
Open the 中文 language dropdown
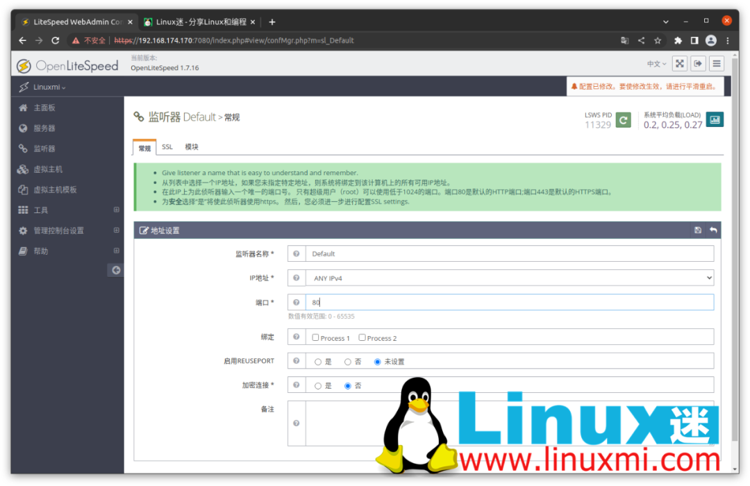[x=656, y=64]
